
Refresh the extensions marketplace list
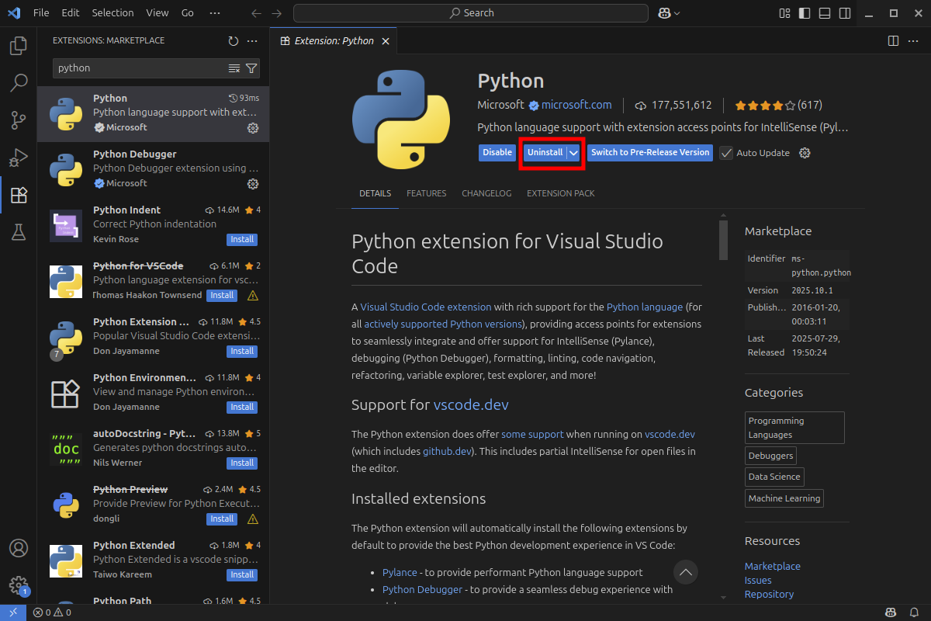234,40
